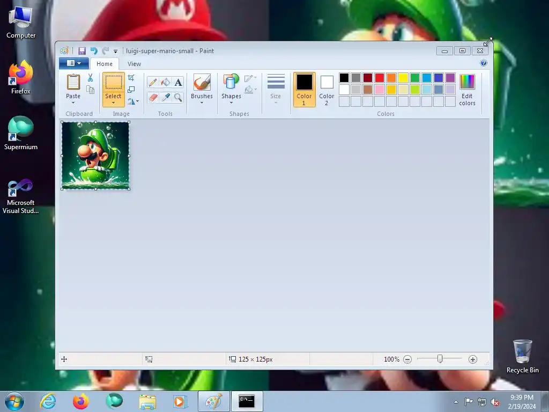Click the Color 1 button

tap(304, 90)
